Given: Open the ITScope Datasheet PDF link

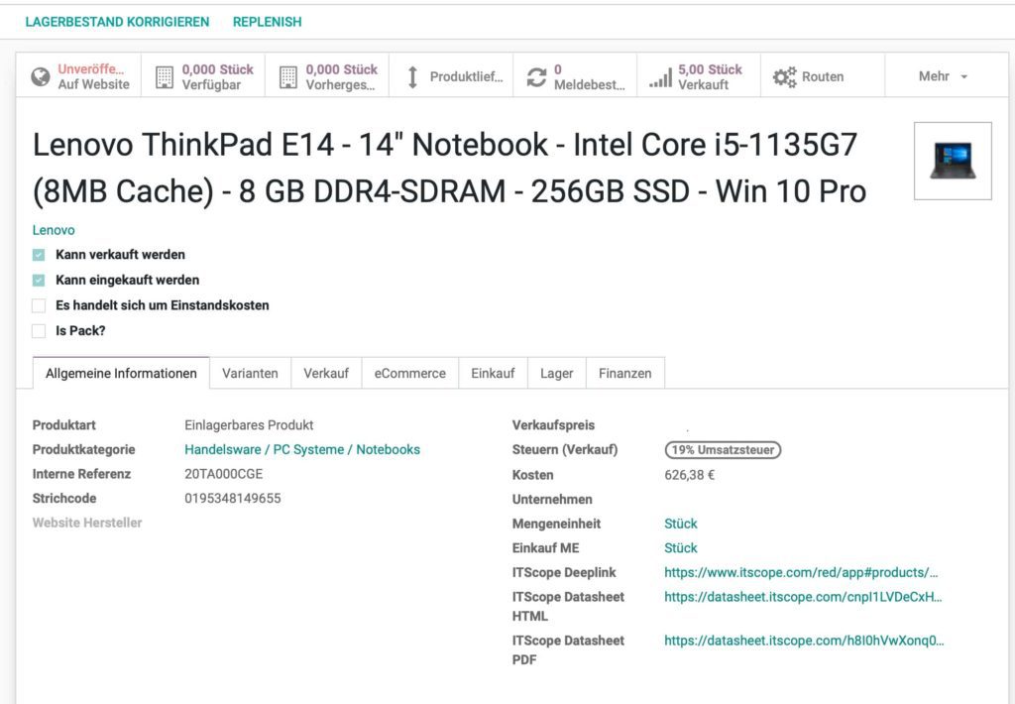Looking at the screenshot, I should (x=804, y=641).
